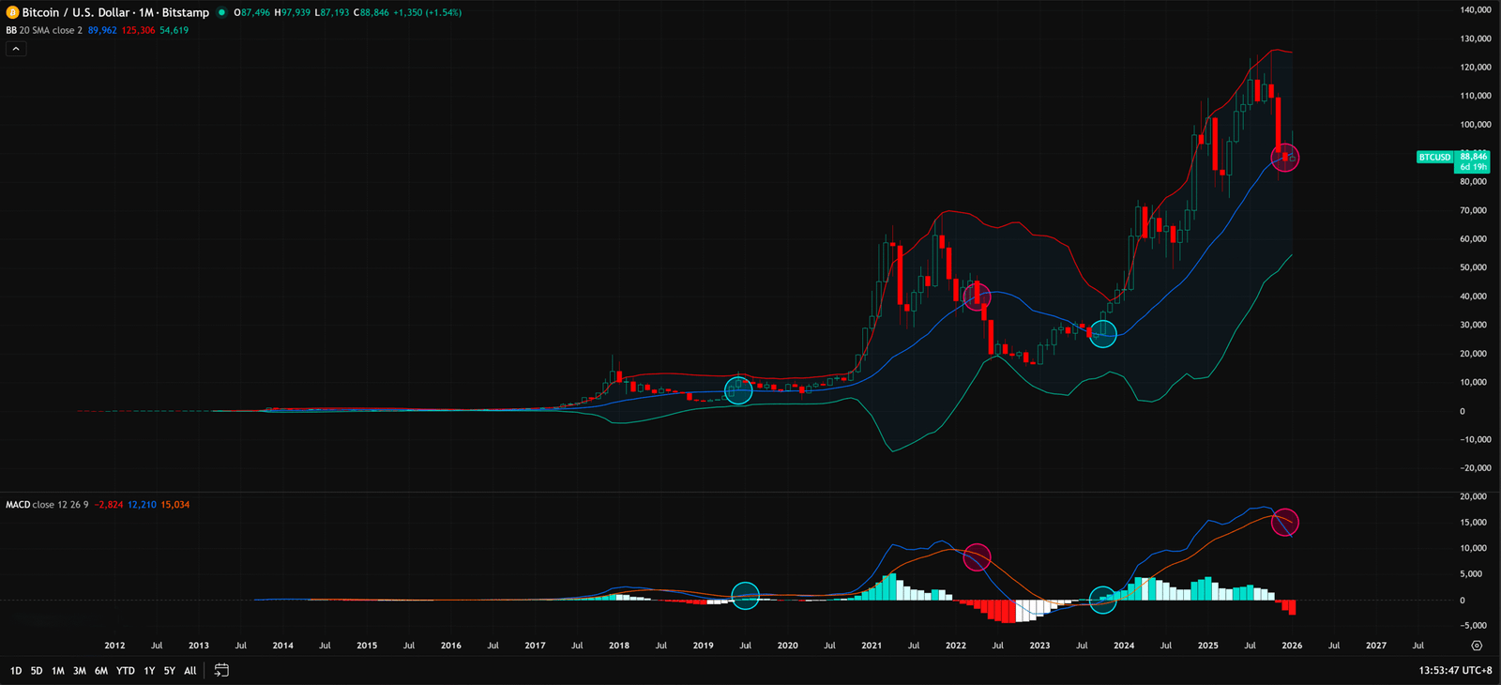Show All data range
1501x685 pixels.
tap(190, 671)
